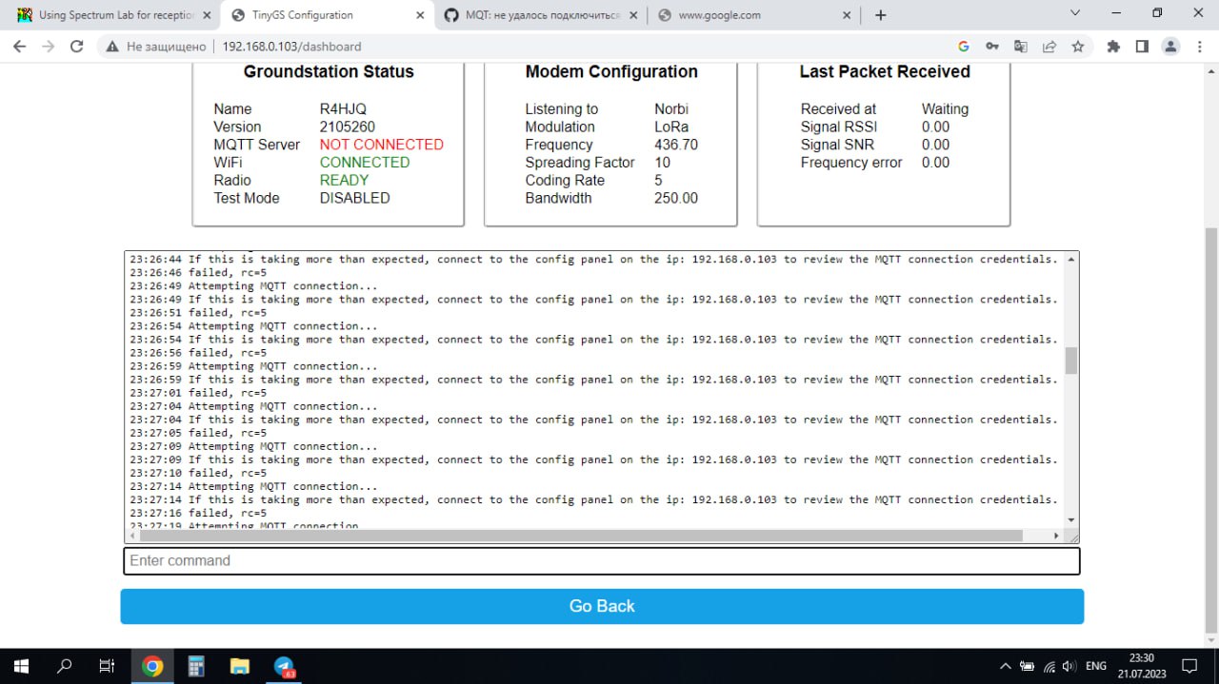Image resolution: width=1219 pixels, height=684 pixels.
Task: Reload the TinyGS dashboard page
Action: [77, 46]
